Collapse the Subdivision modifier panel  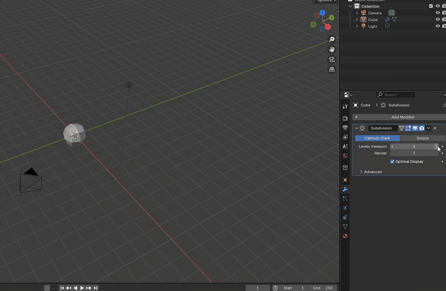click(x=357, y=128)
